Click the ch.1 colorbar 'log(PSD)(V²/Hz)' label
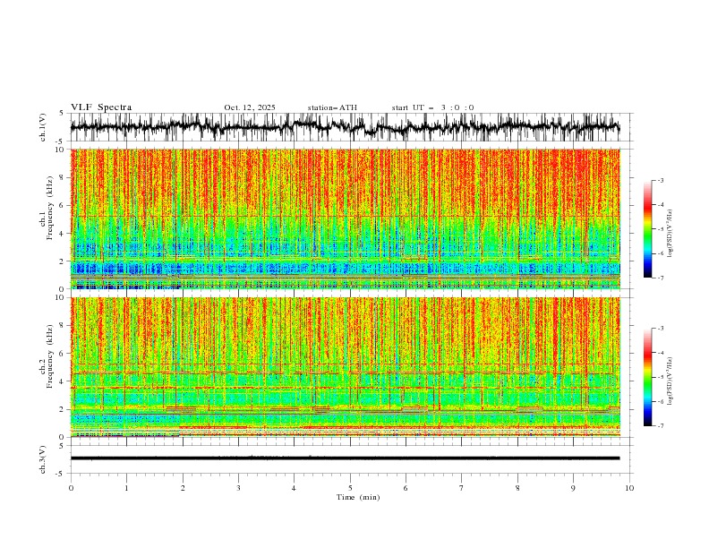The width and height of the screenshot is (709, 548). [670, 234]
